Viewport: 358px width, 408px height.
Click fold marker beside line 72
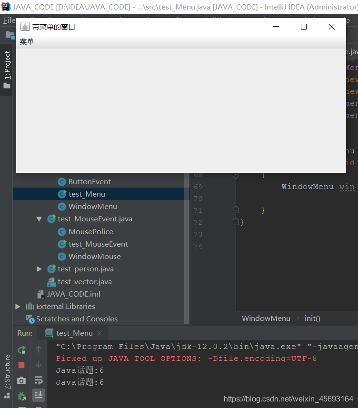coord(236,222)
